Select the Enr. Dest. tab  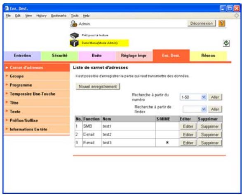(171, 55)
